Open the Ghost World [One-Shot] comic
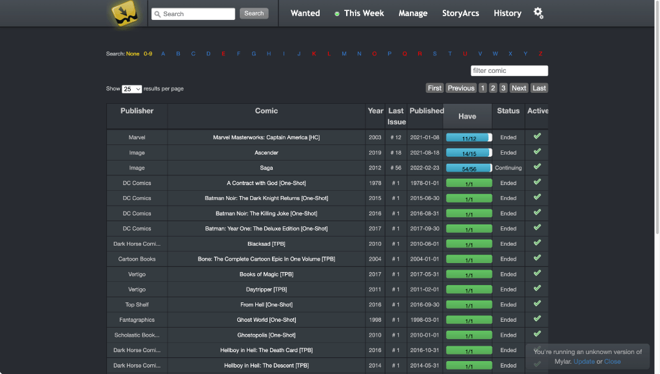This screenshot has height=374, width=660. coord(266,320)
